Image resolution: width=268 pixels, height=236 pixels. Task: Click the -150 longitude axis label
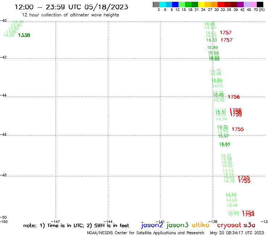click(4, 221)
